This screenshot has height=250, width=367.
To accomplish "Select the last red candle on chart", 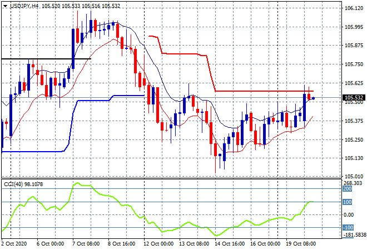I will coord(309,97).
